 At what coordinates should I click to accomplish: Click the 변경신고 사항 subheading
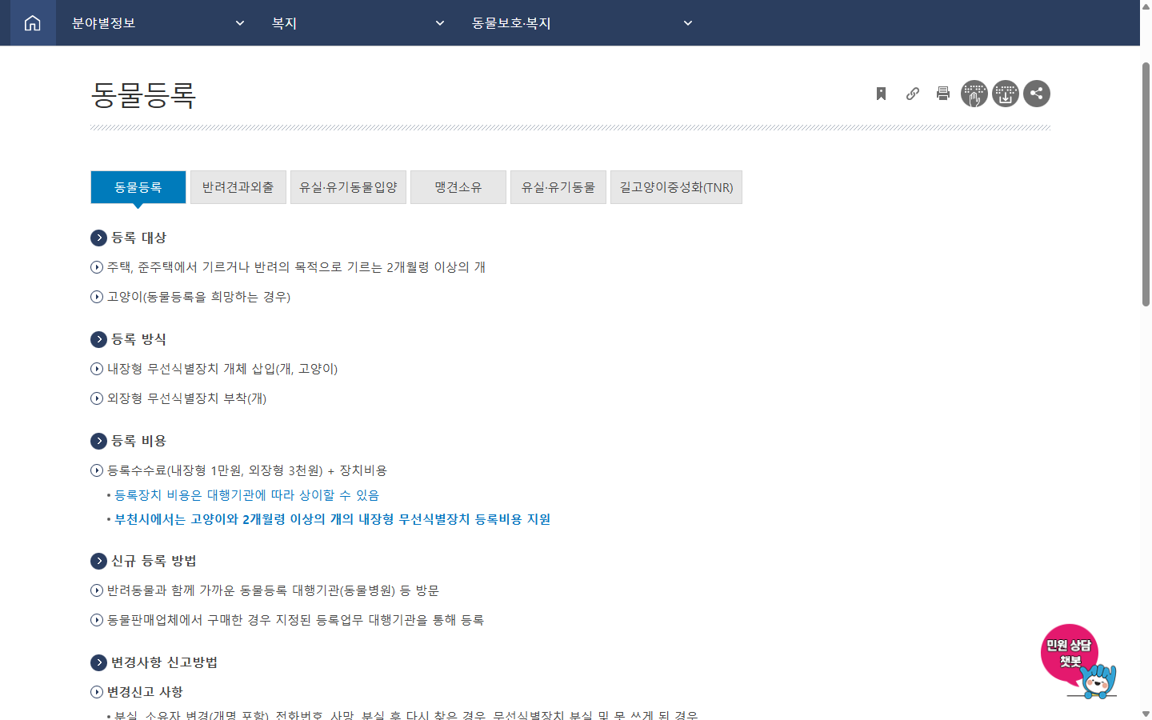[x=145, y=692]
